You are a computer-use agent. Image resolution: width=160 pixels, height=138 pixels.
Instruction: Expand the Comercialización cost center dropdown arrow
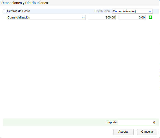pyautogui.click(x=83, y=17)
